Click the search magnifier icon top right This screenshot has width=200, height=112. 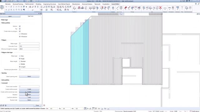pyautogui.click(x=199, y=4)
